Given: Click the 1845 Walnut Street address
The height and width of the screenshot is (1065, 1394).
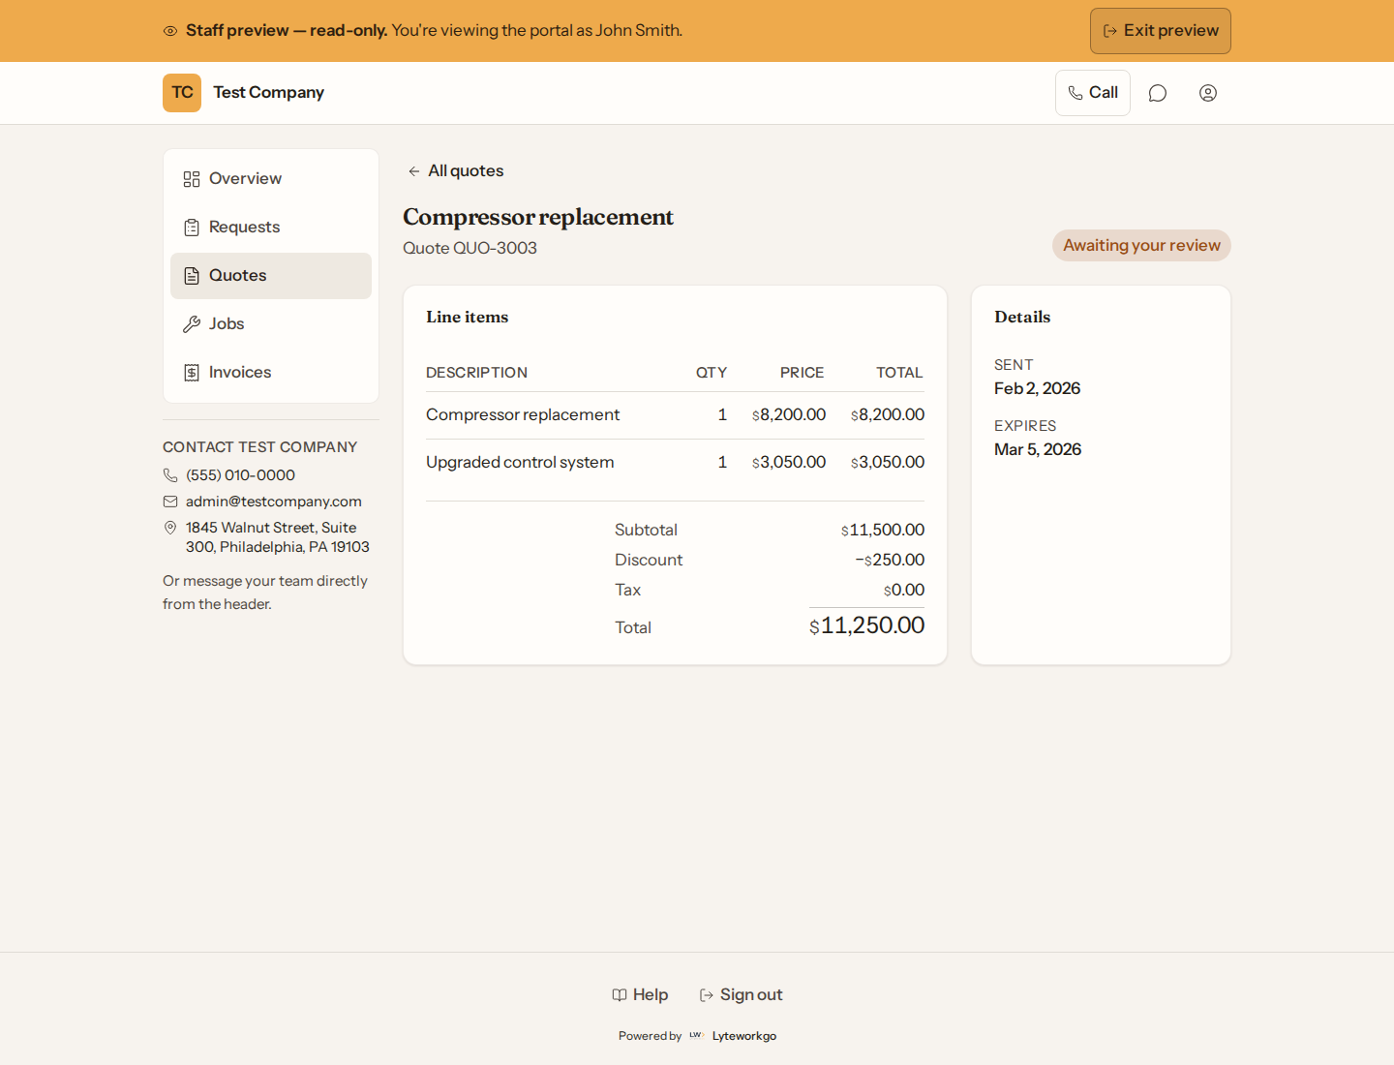Looking at the screenshot, I should click(x=277, y=537).
